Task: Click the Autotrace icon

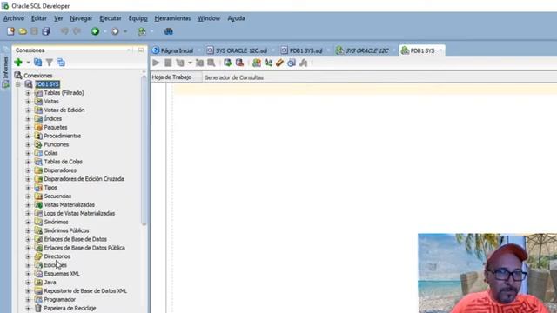Action: click(199, 63)
